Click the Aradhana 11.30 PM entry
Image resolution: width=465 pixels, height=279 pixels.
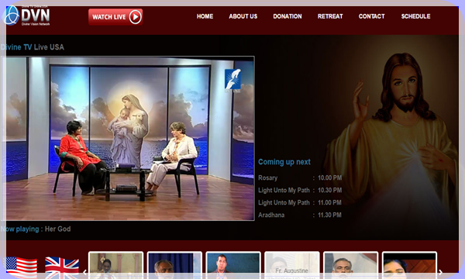tap(300, 215)
